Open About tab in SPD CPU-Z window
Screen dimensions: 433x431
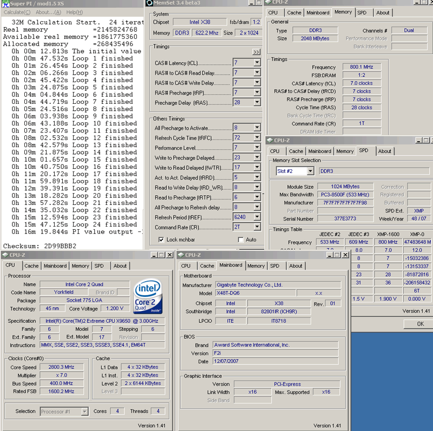point(384,151)
